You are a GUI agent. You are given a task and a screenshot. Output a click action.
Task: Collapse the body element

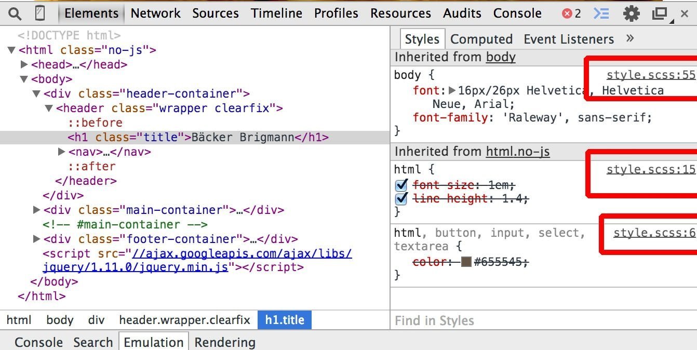[24, 79]
